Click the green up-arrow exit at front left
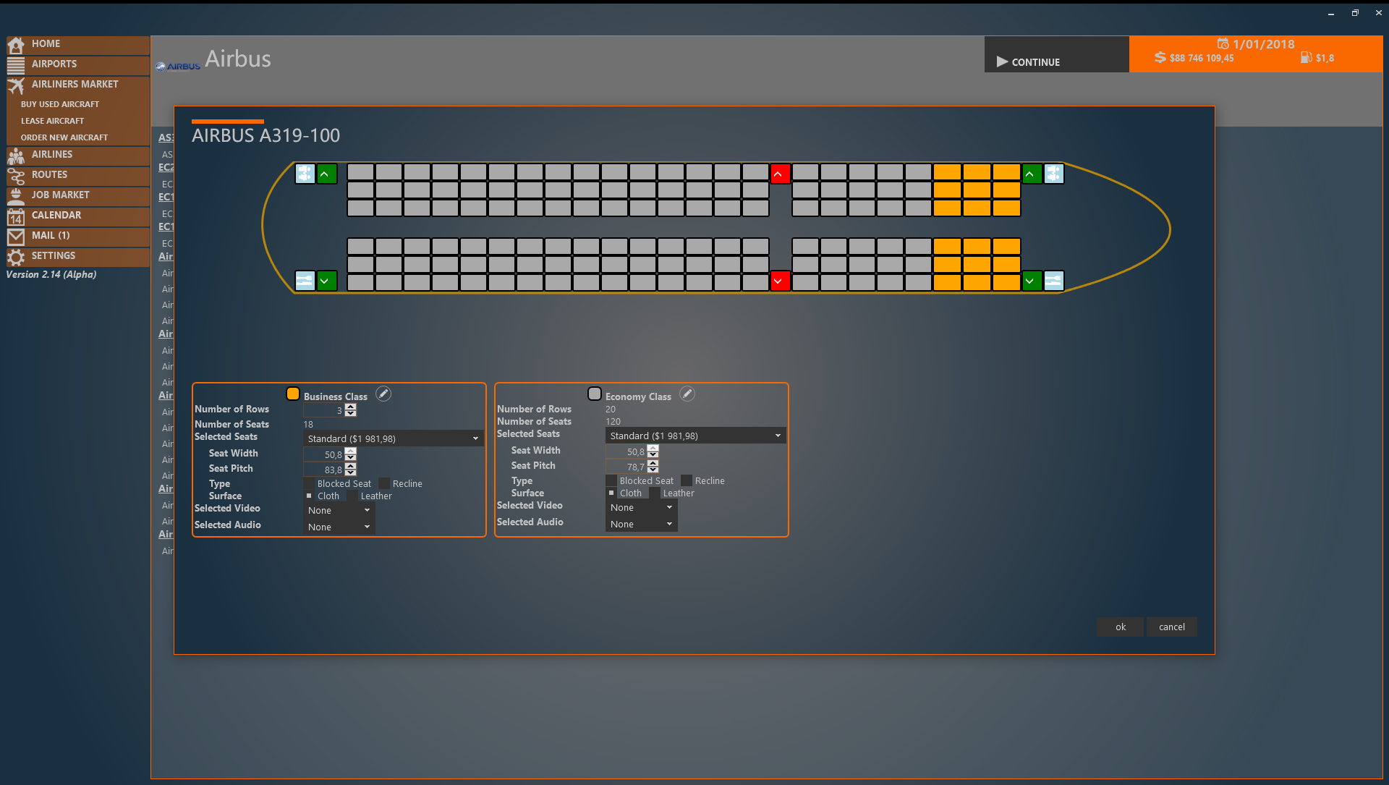The height and width of the screenshot is (785, 1389). pyautogui.click(x=327, y=174)
